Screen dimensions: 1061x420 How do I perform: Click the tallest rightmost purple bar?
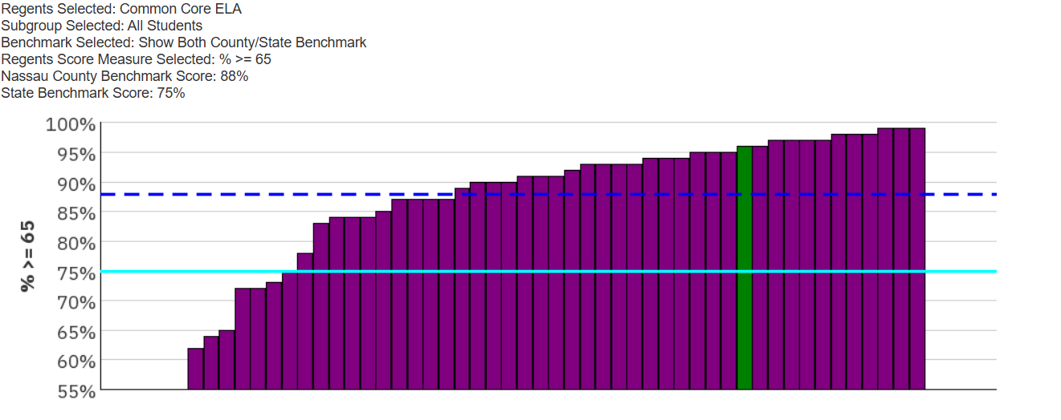[x=917, y=259]
